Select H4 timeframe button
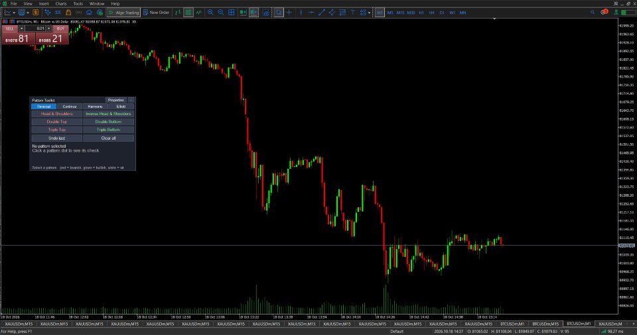Image resolution: width=637 pixels, height=335 pixels. click(431, 13)
